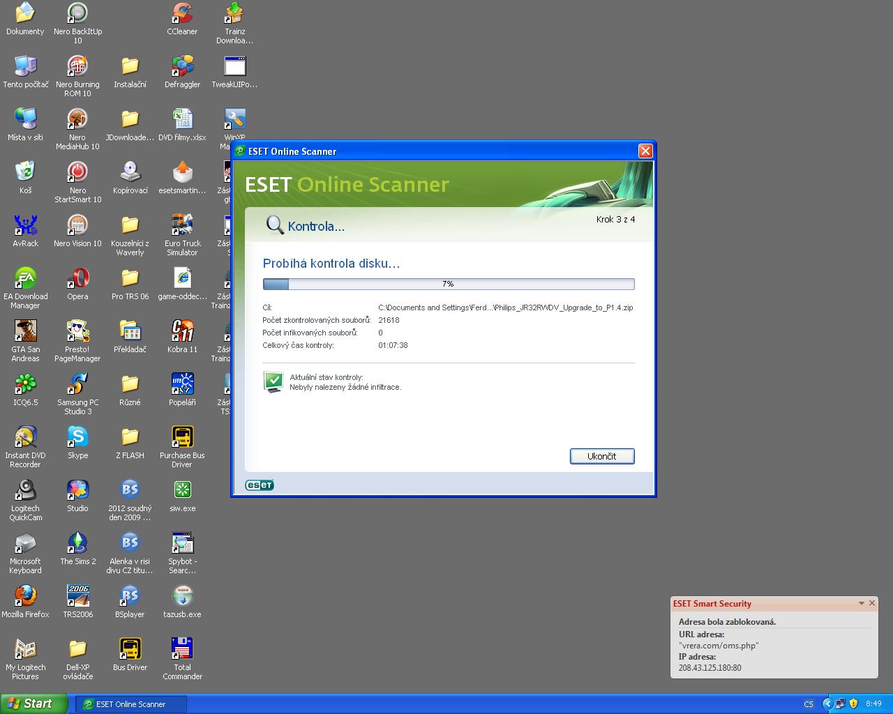Open the Instalační folder
This screenshot has height=714, width=893.
[130, 67]
